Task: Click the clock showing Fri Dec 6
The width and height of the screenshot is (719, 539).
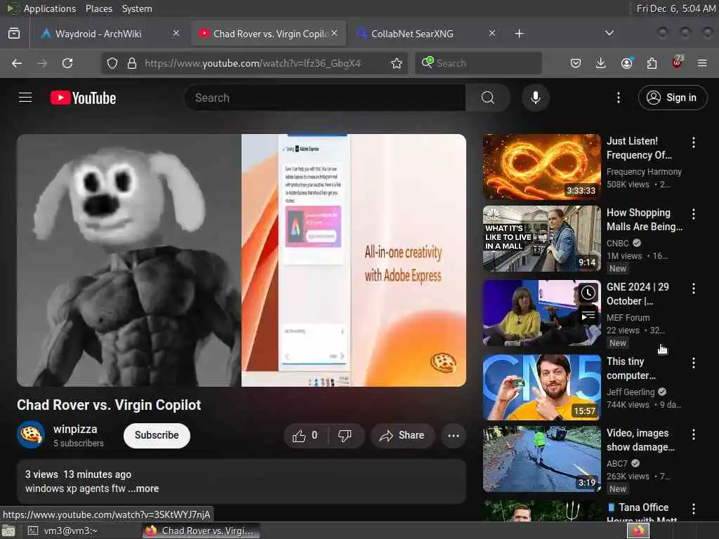Action: [x=676, y=8]
